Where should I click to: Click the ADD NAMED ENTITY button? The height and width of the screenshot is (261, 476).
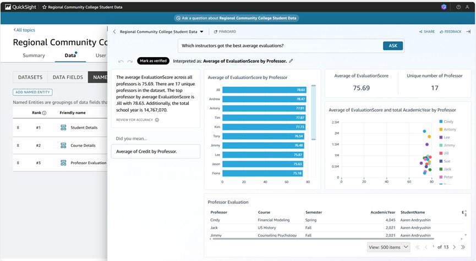[x=32, y=92]
